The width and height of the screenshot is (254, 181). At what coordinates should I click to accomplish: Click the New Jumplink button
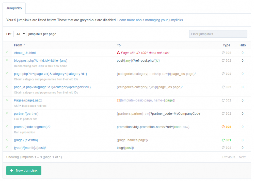tap(24, 171)
